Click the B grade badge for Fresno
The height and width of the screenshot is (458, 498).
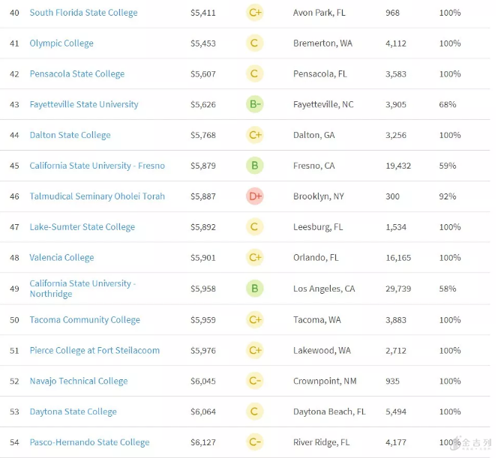pyautogui.click(x=254, y=166)
